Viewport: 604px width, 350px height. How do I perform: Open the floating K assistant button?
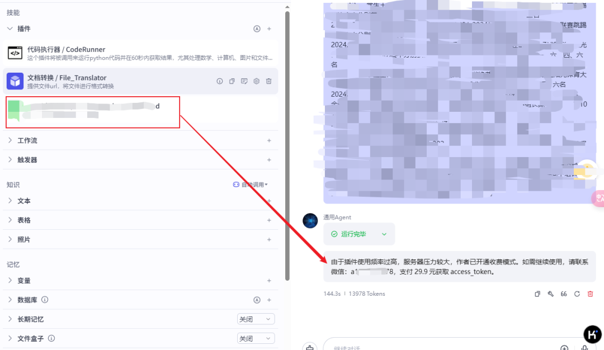pos(592,334)
